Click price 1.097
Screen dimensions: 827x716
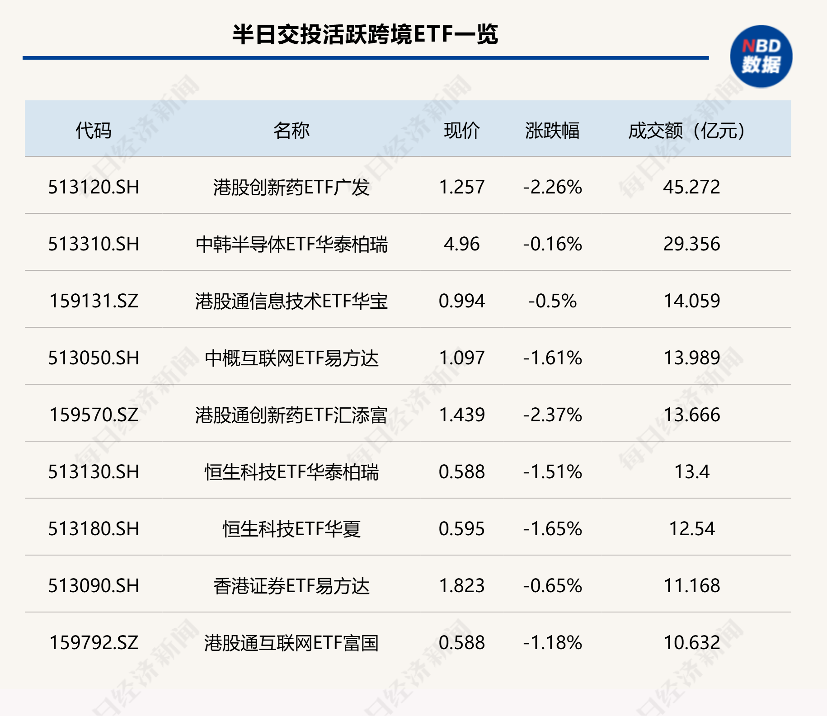click(462, 358)
